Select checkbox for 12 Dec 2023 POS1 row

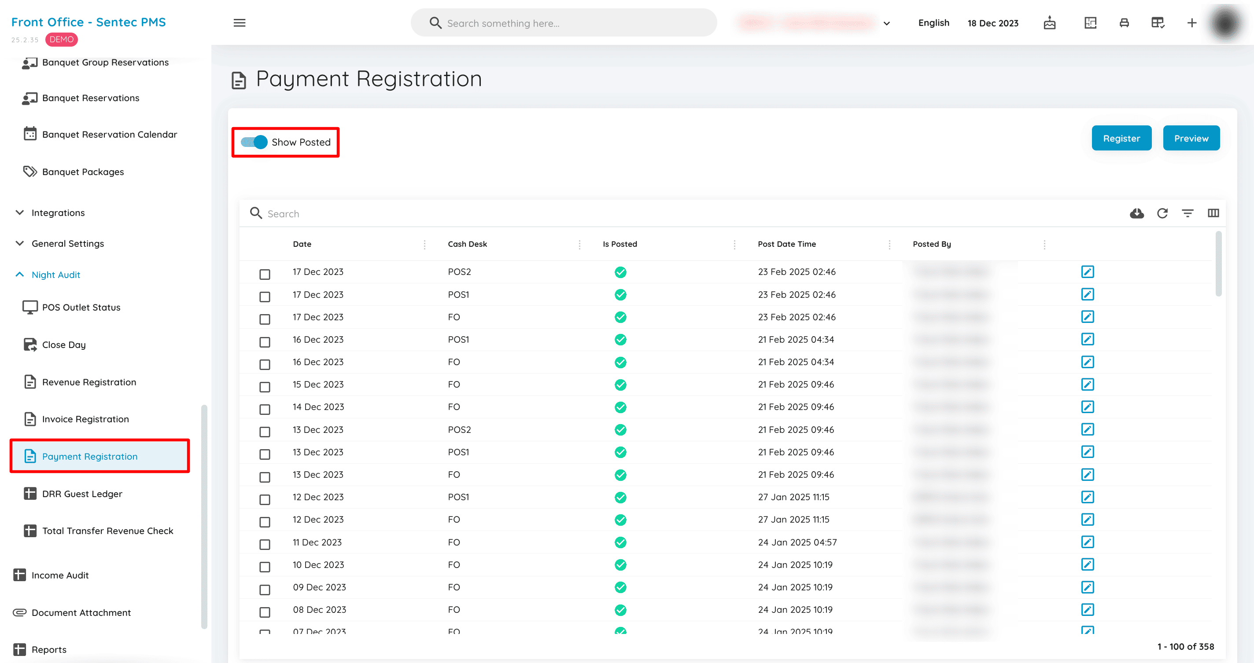265,500
